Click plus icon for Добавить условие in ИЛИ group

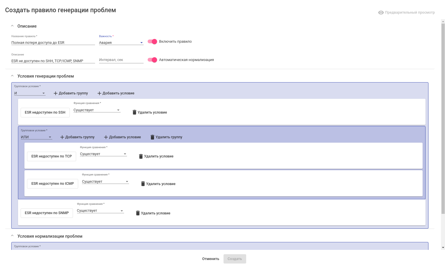coord(106,137)
